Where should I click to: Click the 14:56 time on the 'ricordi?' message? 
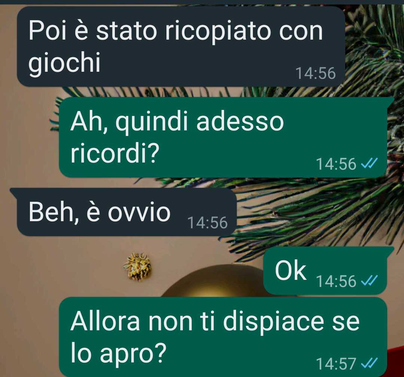pos(336,164)
